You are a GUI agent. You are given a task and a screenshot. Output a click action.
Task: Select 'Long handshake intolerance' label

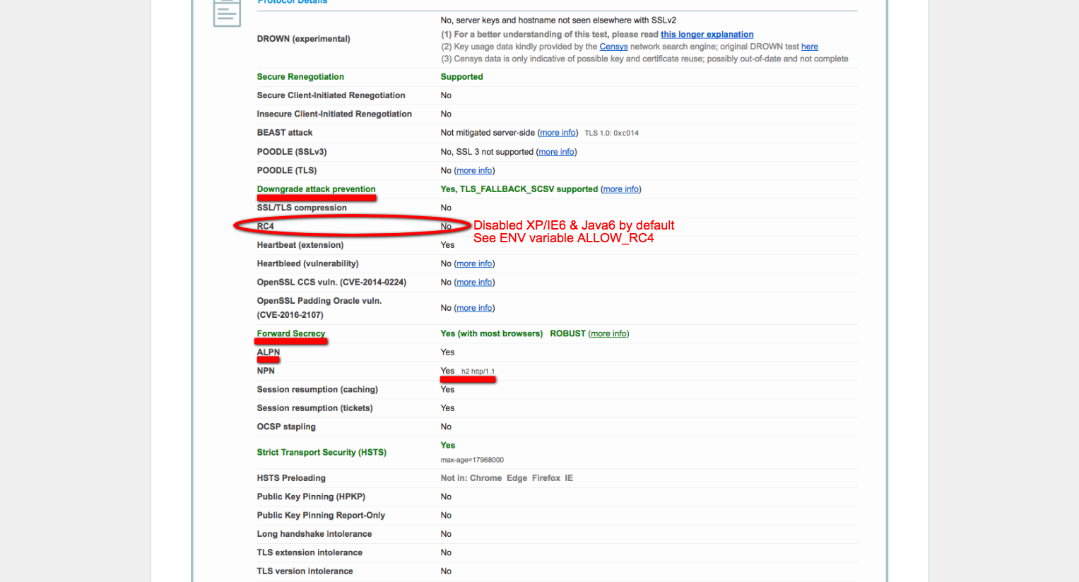tap(314, 534)
